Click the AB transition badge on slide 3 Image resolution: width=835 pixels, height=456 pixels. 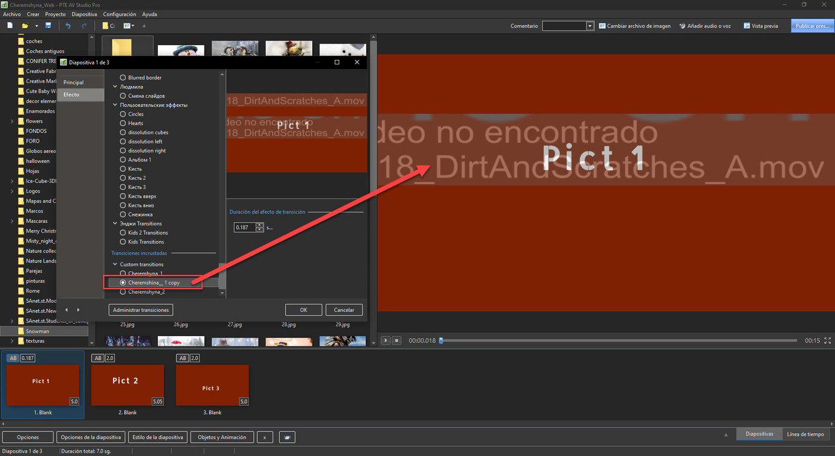182,358
